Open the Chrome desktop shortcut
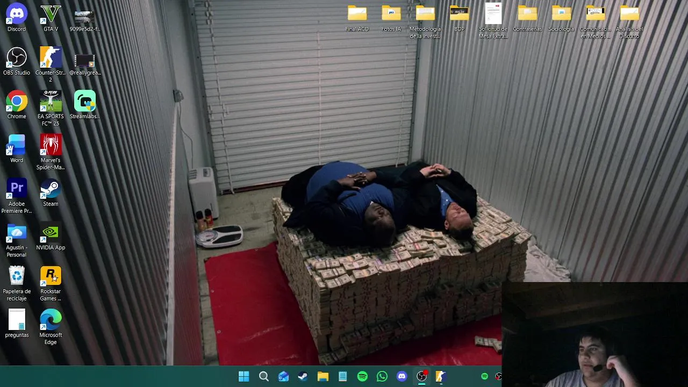The image size is (688, 387). (17, 105)
